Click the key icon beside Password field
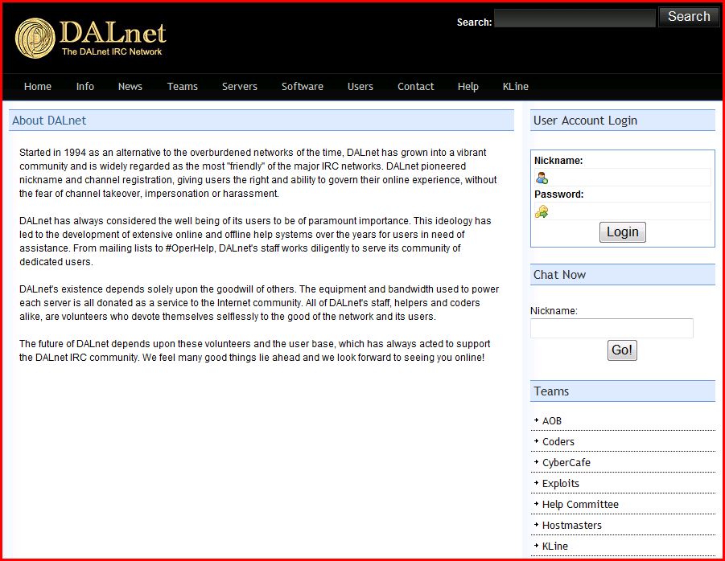This screenshot has height=561, width=725. click(542, 211)
